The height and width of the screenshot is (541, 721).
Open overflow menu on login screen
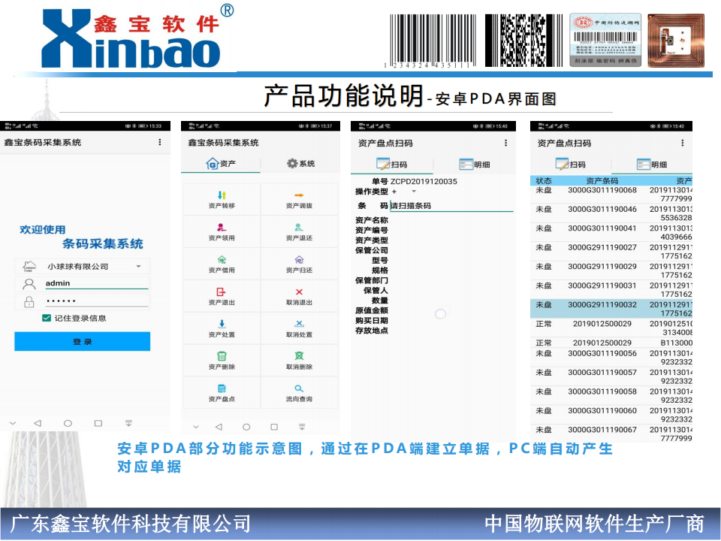(x=159, y=142)
